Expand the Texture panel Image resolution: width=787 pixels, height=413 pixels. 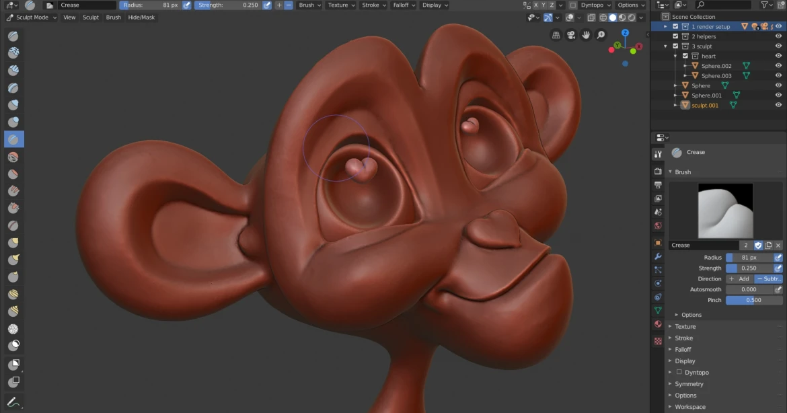(685, 326)
